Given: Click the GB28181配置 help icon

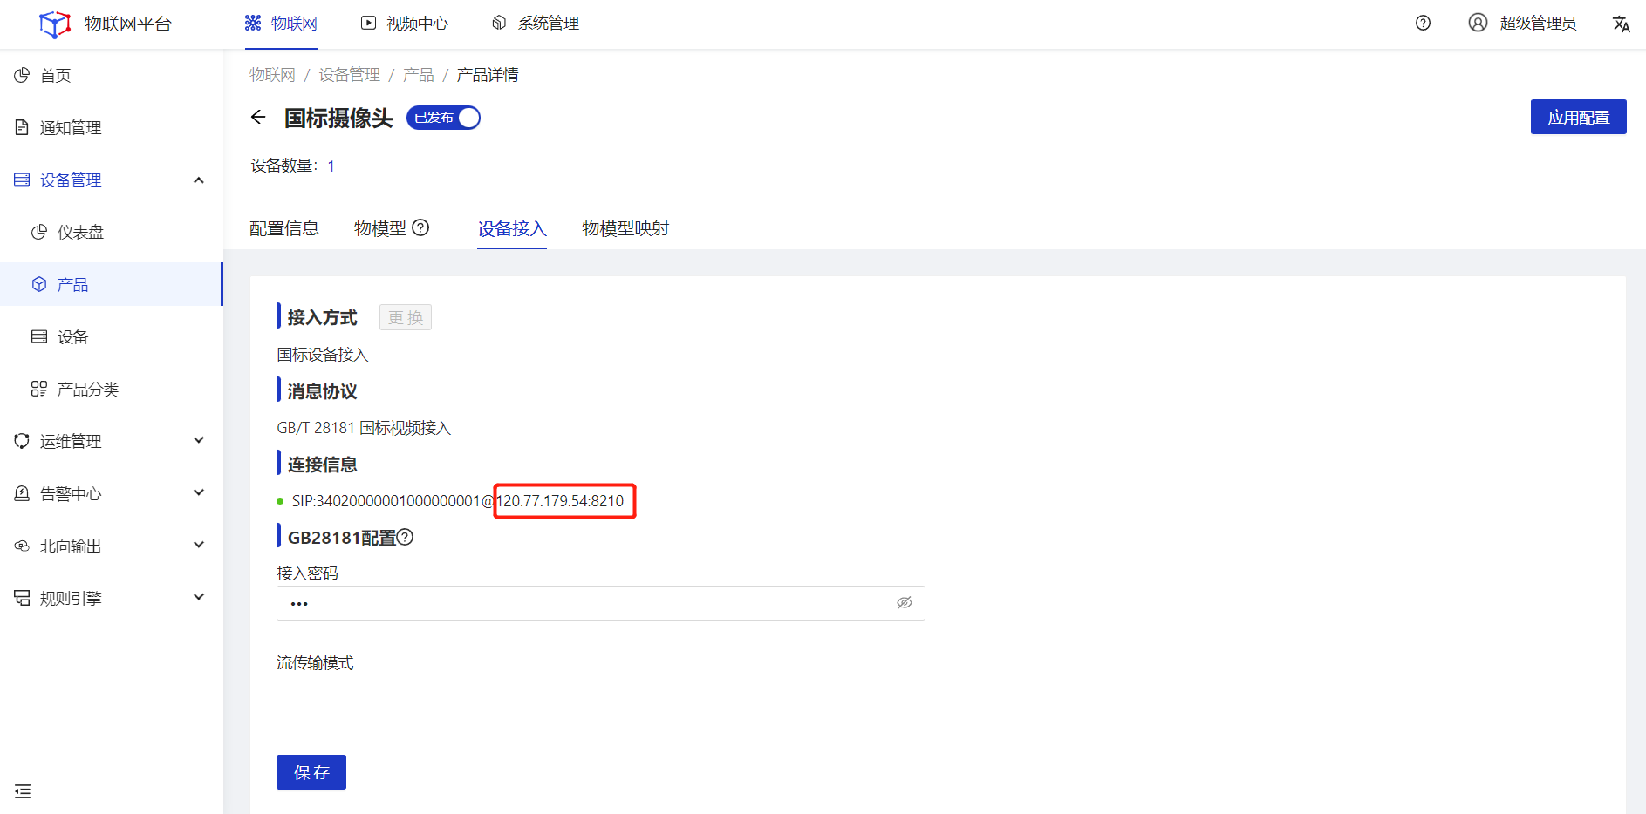Looking at the screenshot, I should pyautogui.click(x=405, y=538).
